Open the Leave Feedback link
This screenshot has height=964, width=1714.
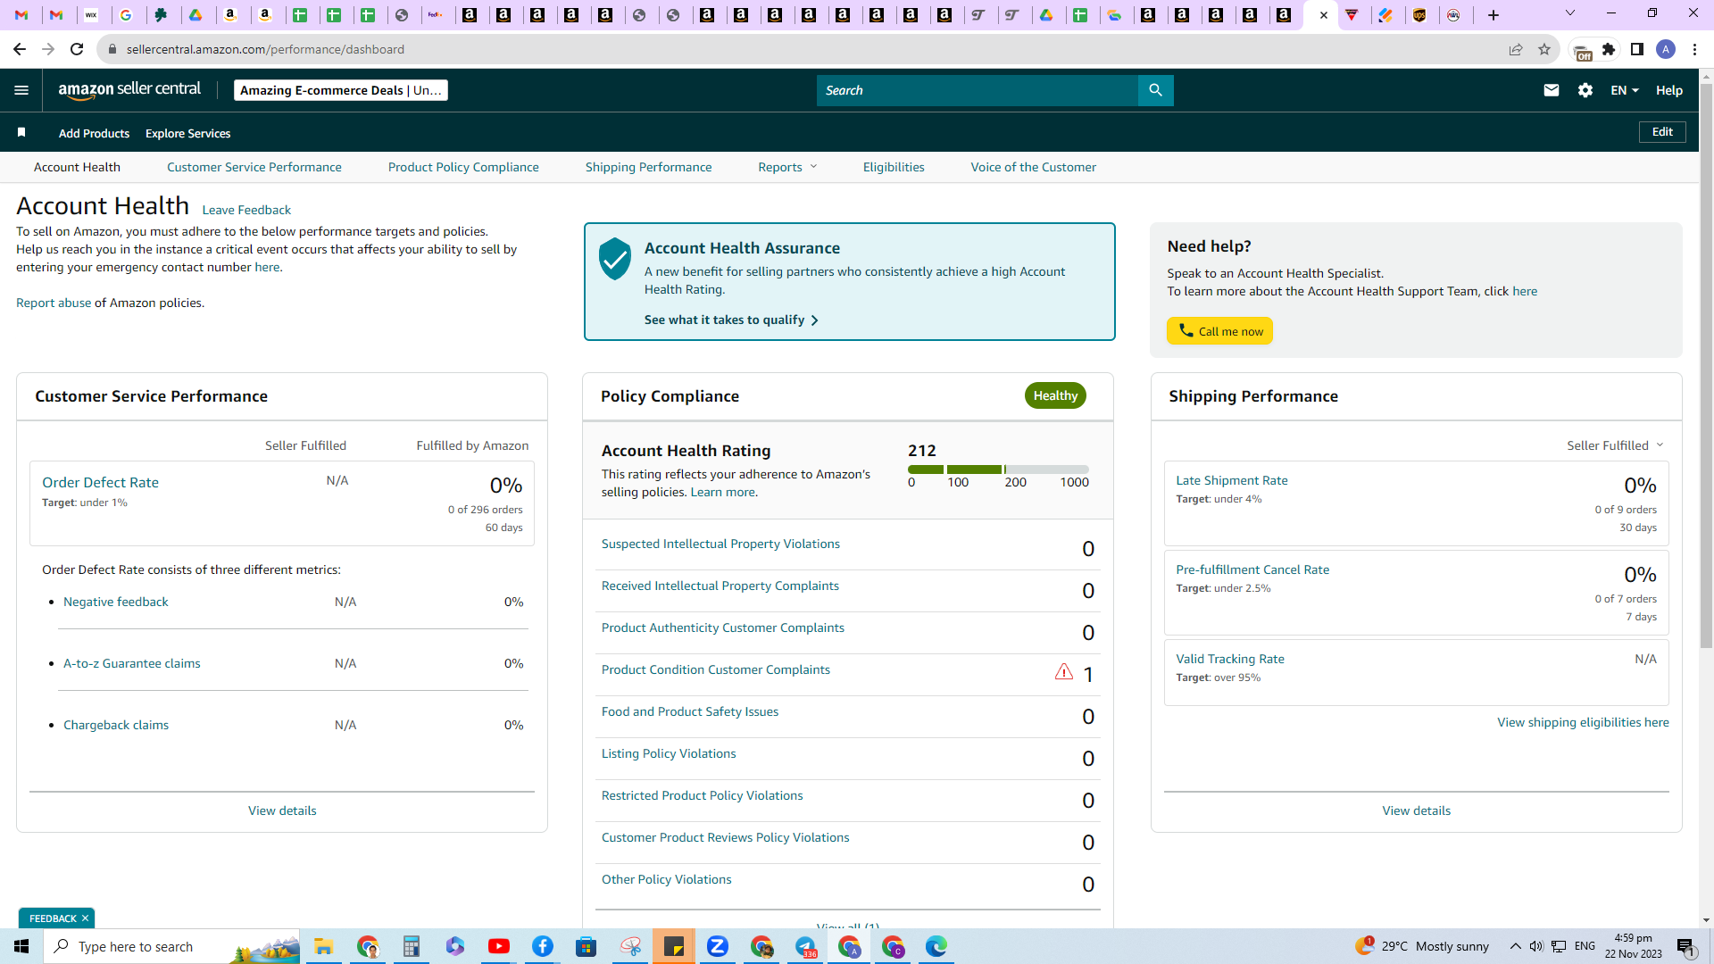pos(246,210)
